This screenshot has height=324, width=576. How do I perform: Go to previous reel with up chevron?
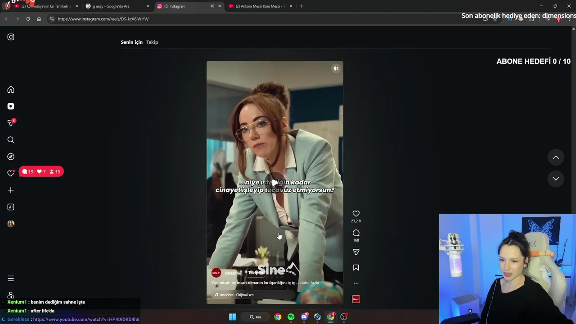point(556,157)
